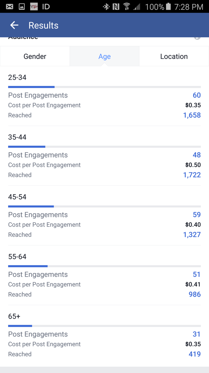Tap the partially hidden Audience info icon

pos(197,38)
